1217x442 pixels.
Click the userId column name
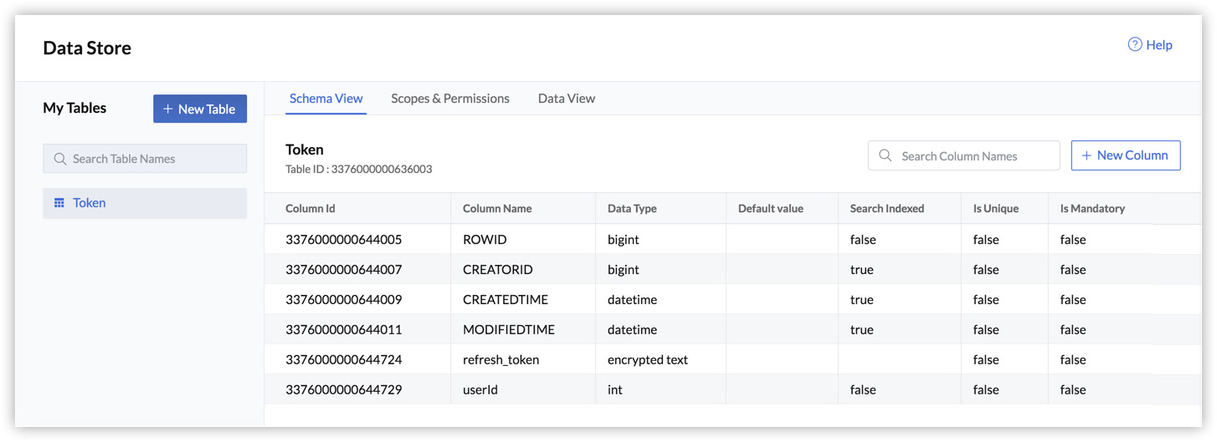click(480, 390)
